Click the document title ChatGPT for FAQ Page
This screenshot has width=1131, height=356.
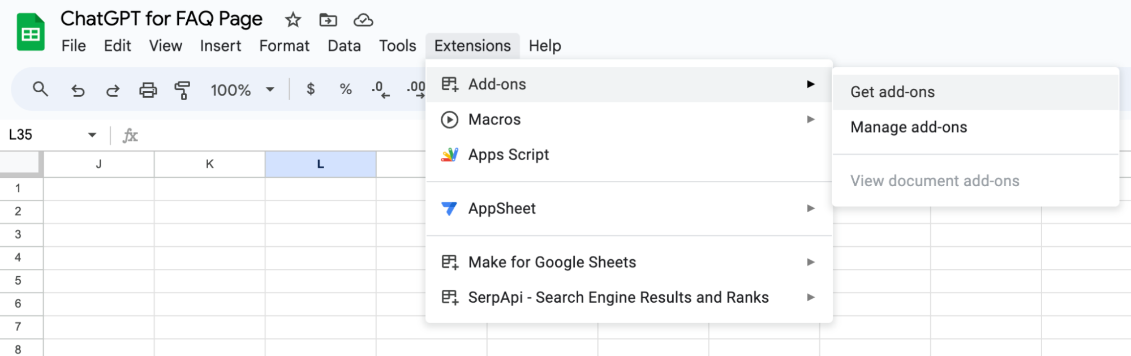[x=161, y=19]
